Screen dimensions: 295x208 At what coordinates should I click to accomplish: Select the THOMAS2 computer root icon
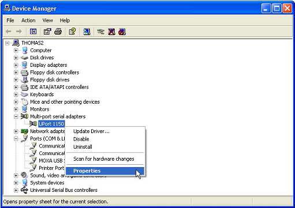pyautogui.click(x=16, y=43)
